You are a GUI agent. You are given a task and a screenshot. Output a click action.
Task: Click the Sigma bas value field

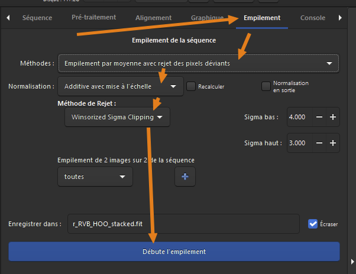tap(300, 117)
